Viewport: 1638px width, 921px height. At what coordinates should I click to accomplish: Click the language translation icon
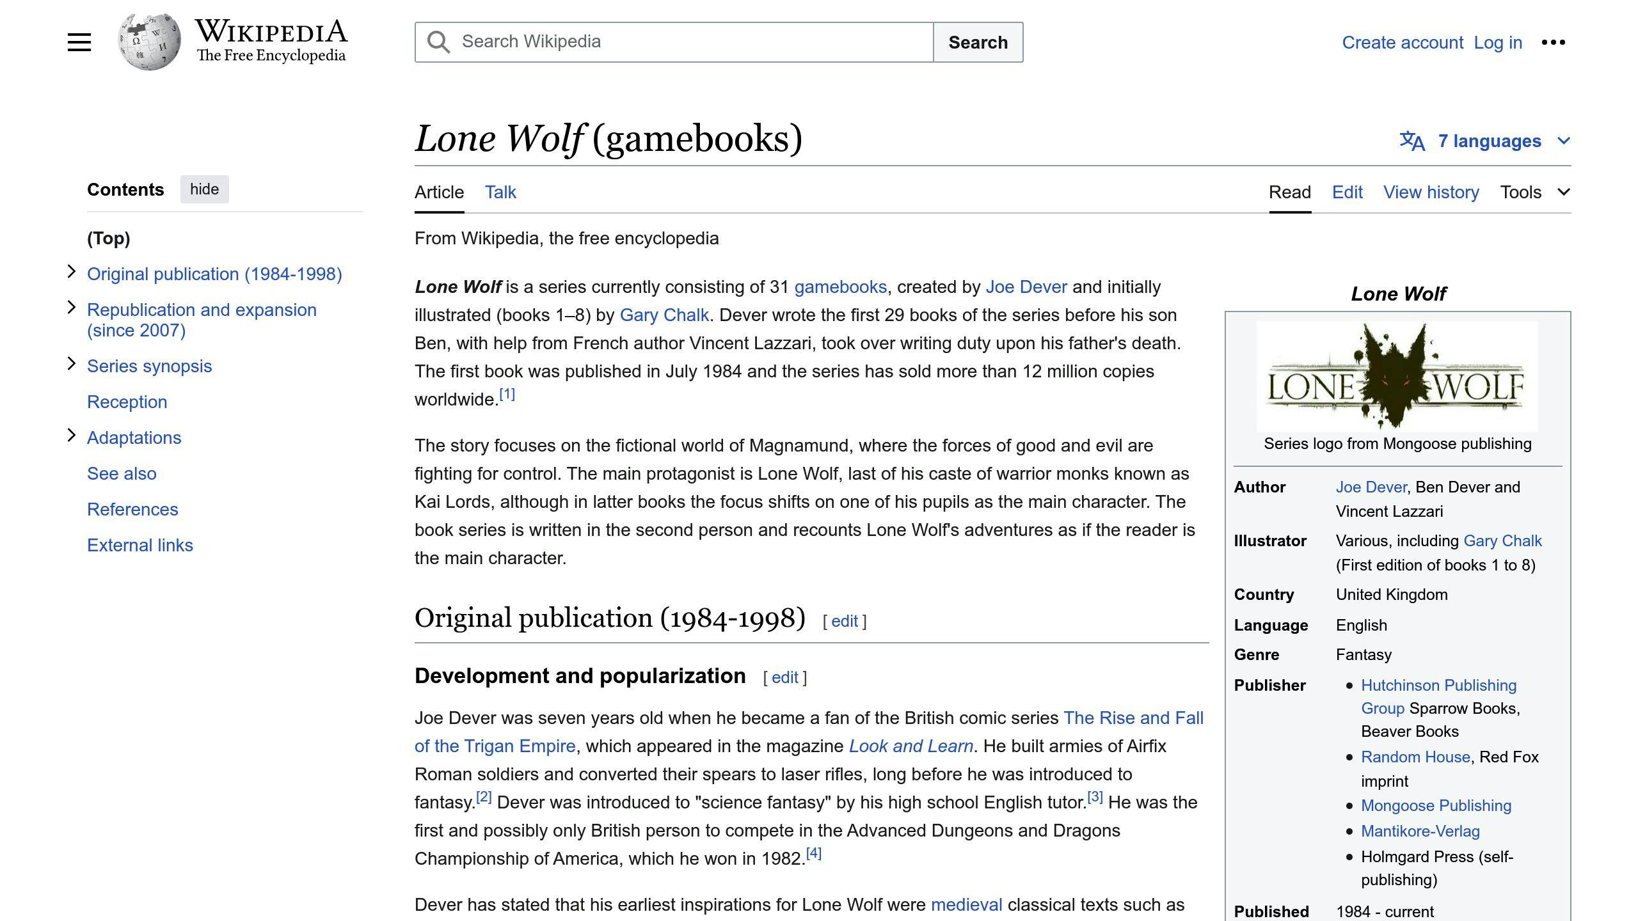tap(1412, 141)
